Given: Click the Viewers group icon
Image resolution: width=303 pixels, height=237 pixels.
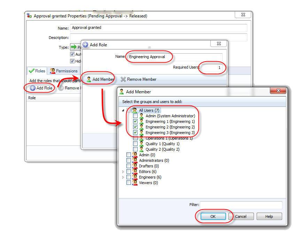Looking at the screenshot, I should coord(135,182).
